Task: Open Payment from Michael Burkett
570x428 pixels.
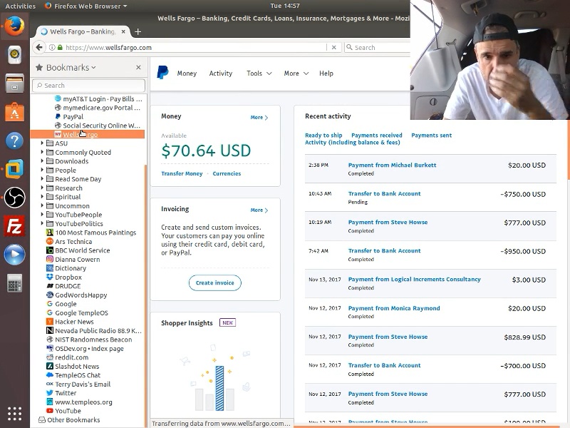Action: [392, 165]
